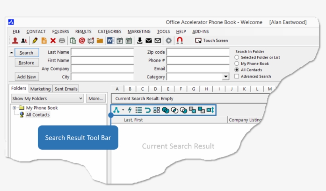Click the green clipboard paste icon
Image resolution: width=326 pixels, height=191 pixels.
point(73,41)
